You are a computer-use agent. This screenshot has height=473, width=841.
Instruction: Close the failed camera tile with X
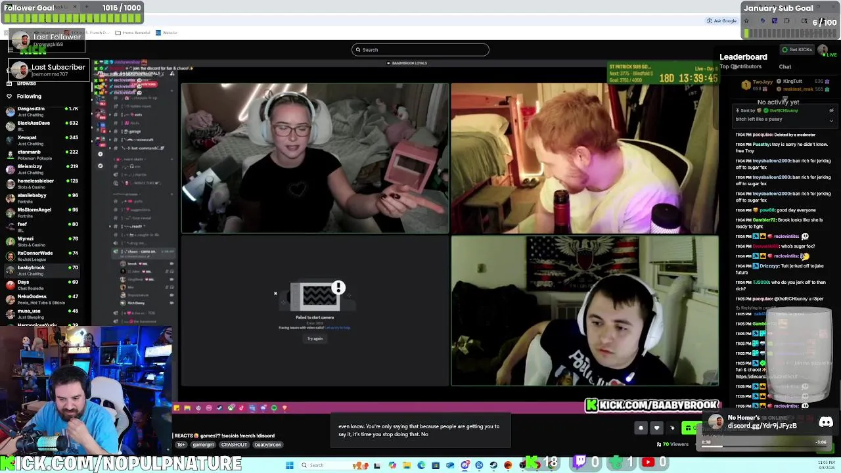[x=275, y=294]
